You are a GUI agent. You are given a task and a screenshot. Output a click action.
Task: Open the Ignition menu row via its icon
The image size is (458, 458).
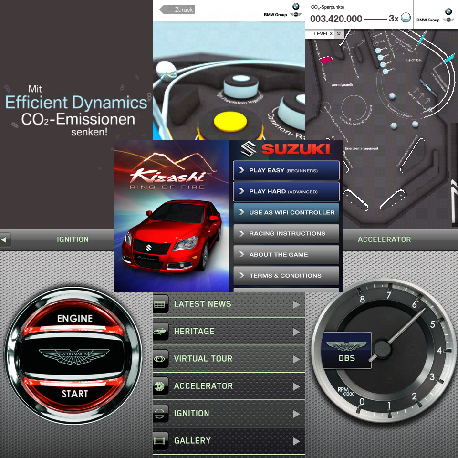tap(160, 413)
